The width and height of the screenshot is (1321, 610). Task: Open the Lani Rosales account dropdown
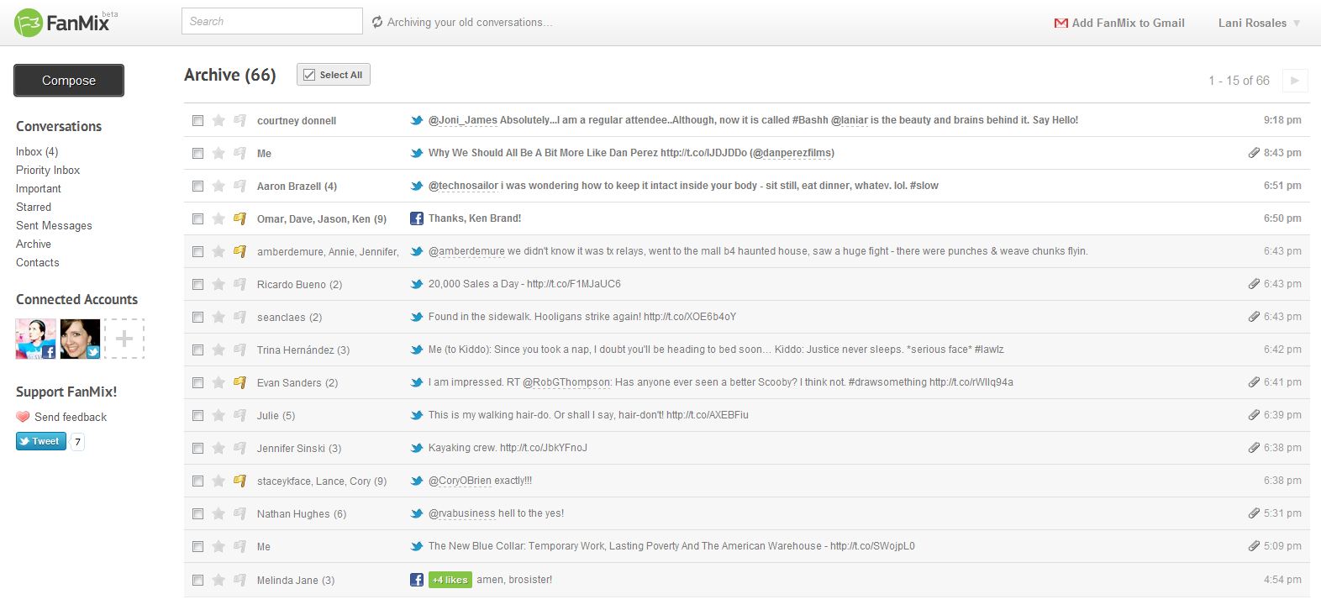pyautogui.click(x=1259, y=23)
